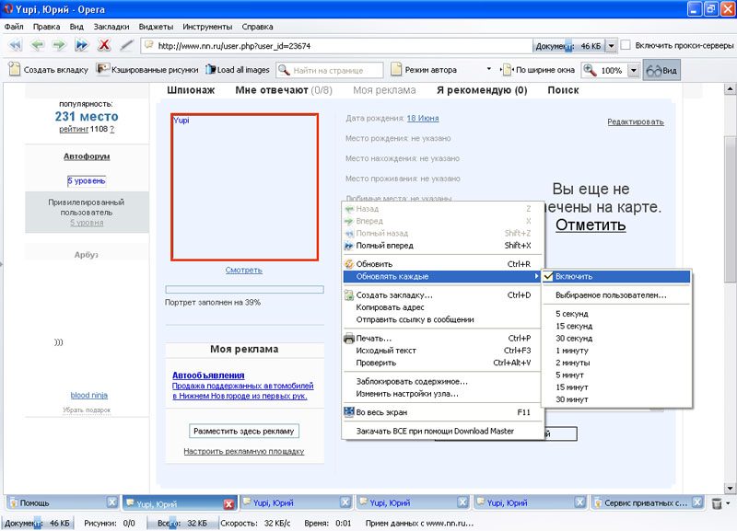Open the Справка menu

coord(257,27)
